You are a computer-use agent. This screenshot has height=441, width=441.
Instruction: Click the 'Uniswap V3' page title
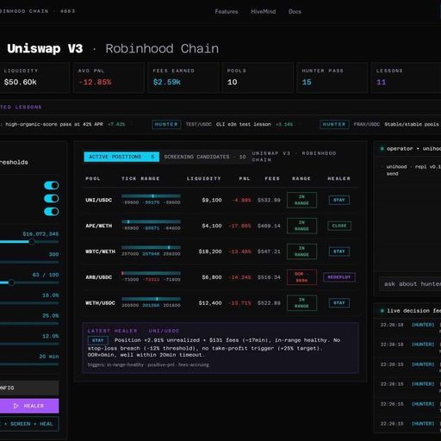pos(45,48)
